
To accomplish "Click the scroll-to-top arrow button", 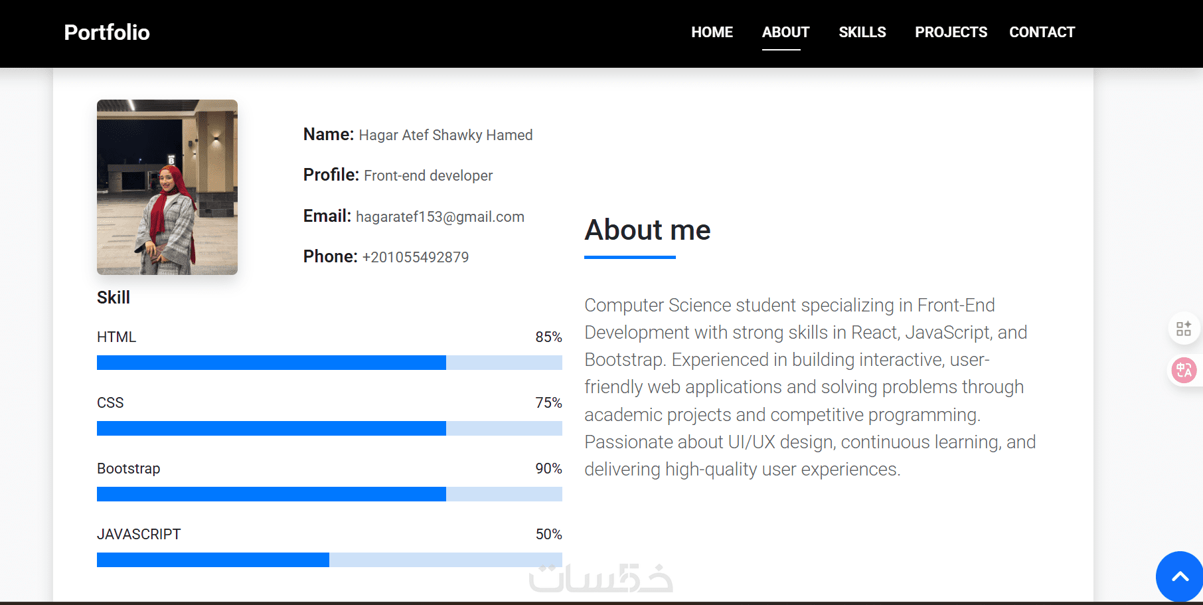I will pos(1179,576).
